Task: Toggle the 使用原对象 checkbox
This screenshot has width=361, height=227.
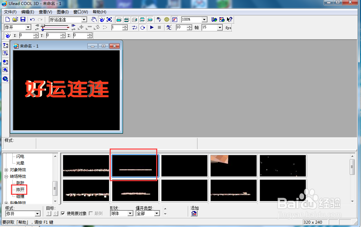Action: pos(63,213)
